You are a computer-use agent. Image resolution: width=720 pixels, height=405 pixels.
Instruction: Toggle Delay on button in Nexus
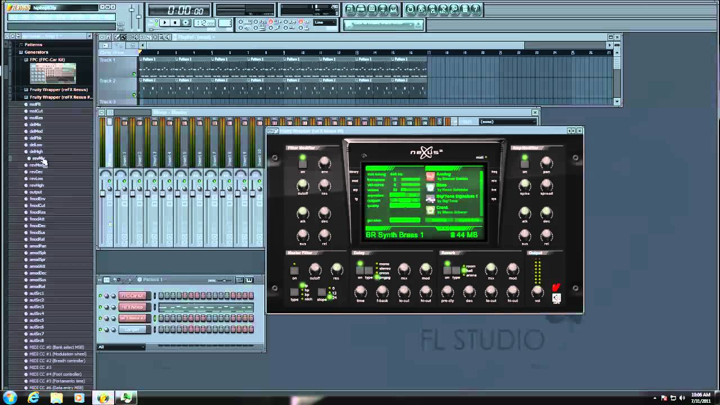coord(360,270)
